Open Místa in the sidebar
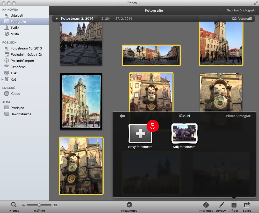Viewport: 259px width, 213px height. coord(15,34)
